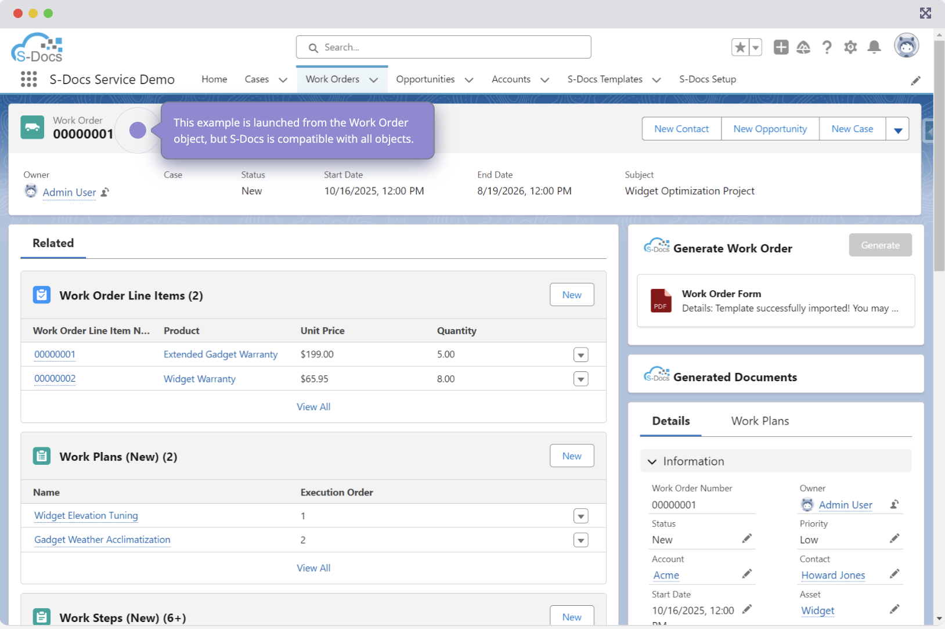This screenshot has width=945, height=629.
Task: Edit Status field with pencil icon
Action: pyautogui.click(x=747, y=538)
